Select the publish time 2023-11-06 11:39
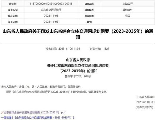Image resolution: width=156 pixels, height=120 pixels. tap(69, 49)
